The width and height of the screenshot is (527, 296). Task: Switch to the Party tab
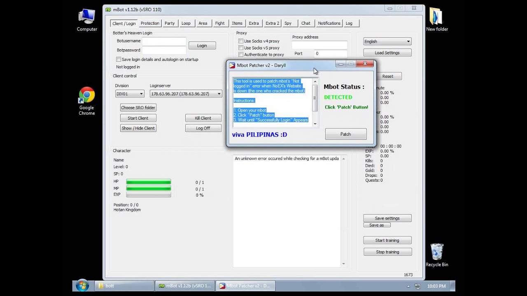(170, 23)
